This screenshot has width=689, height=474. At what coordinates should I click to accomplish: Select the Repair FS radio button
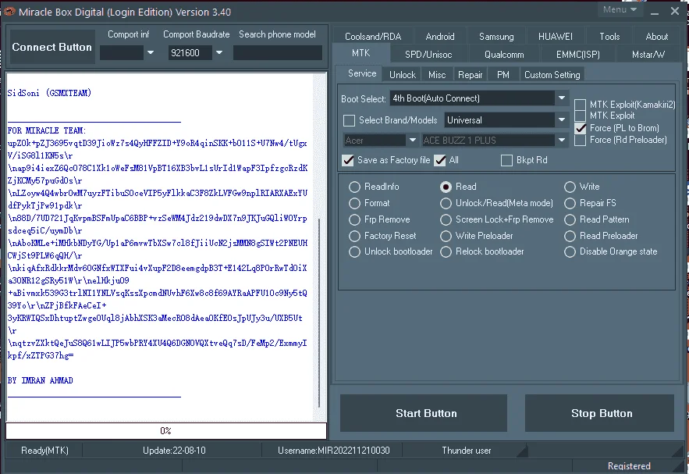coord(570,203)
